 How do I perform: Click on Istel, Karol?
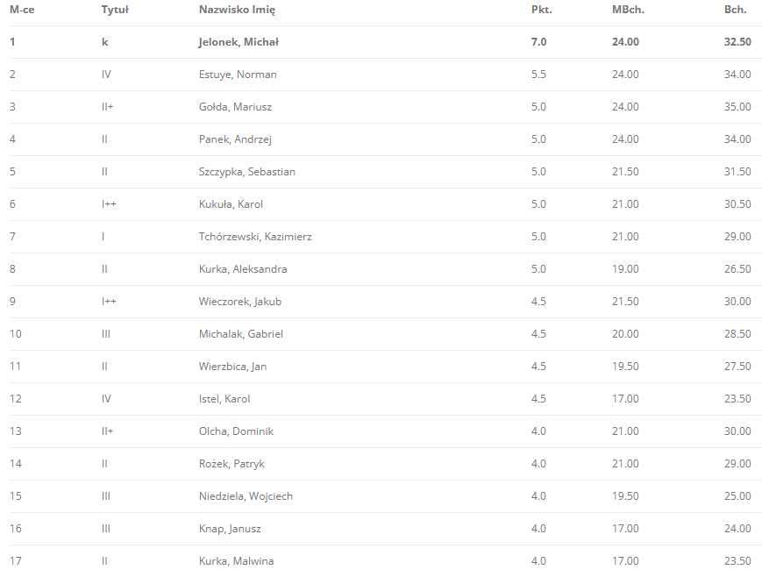(x=224, y=399)
